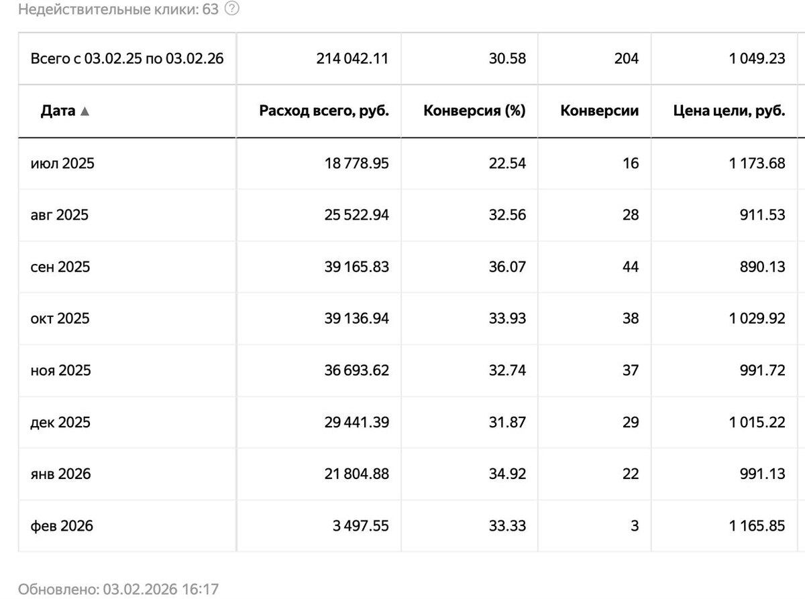Sort by Конверсия (%) column header

coord(474,112)
